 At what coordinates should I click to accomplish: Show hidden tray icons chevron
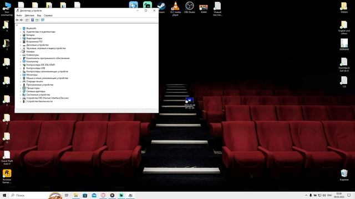click(306, 195)
